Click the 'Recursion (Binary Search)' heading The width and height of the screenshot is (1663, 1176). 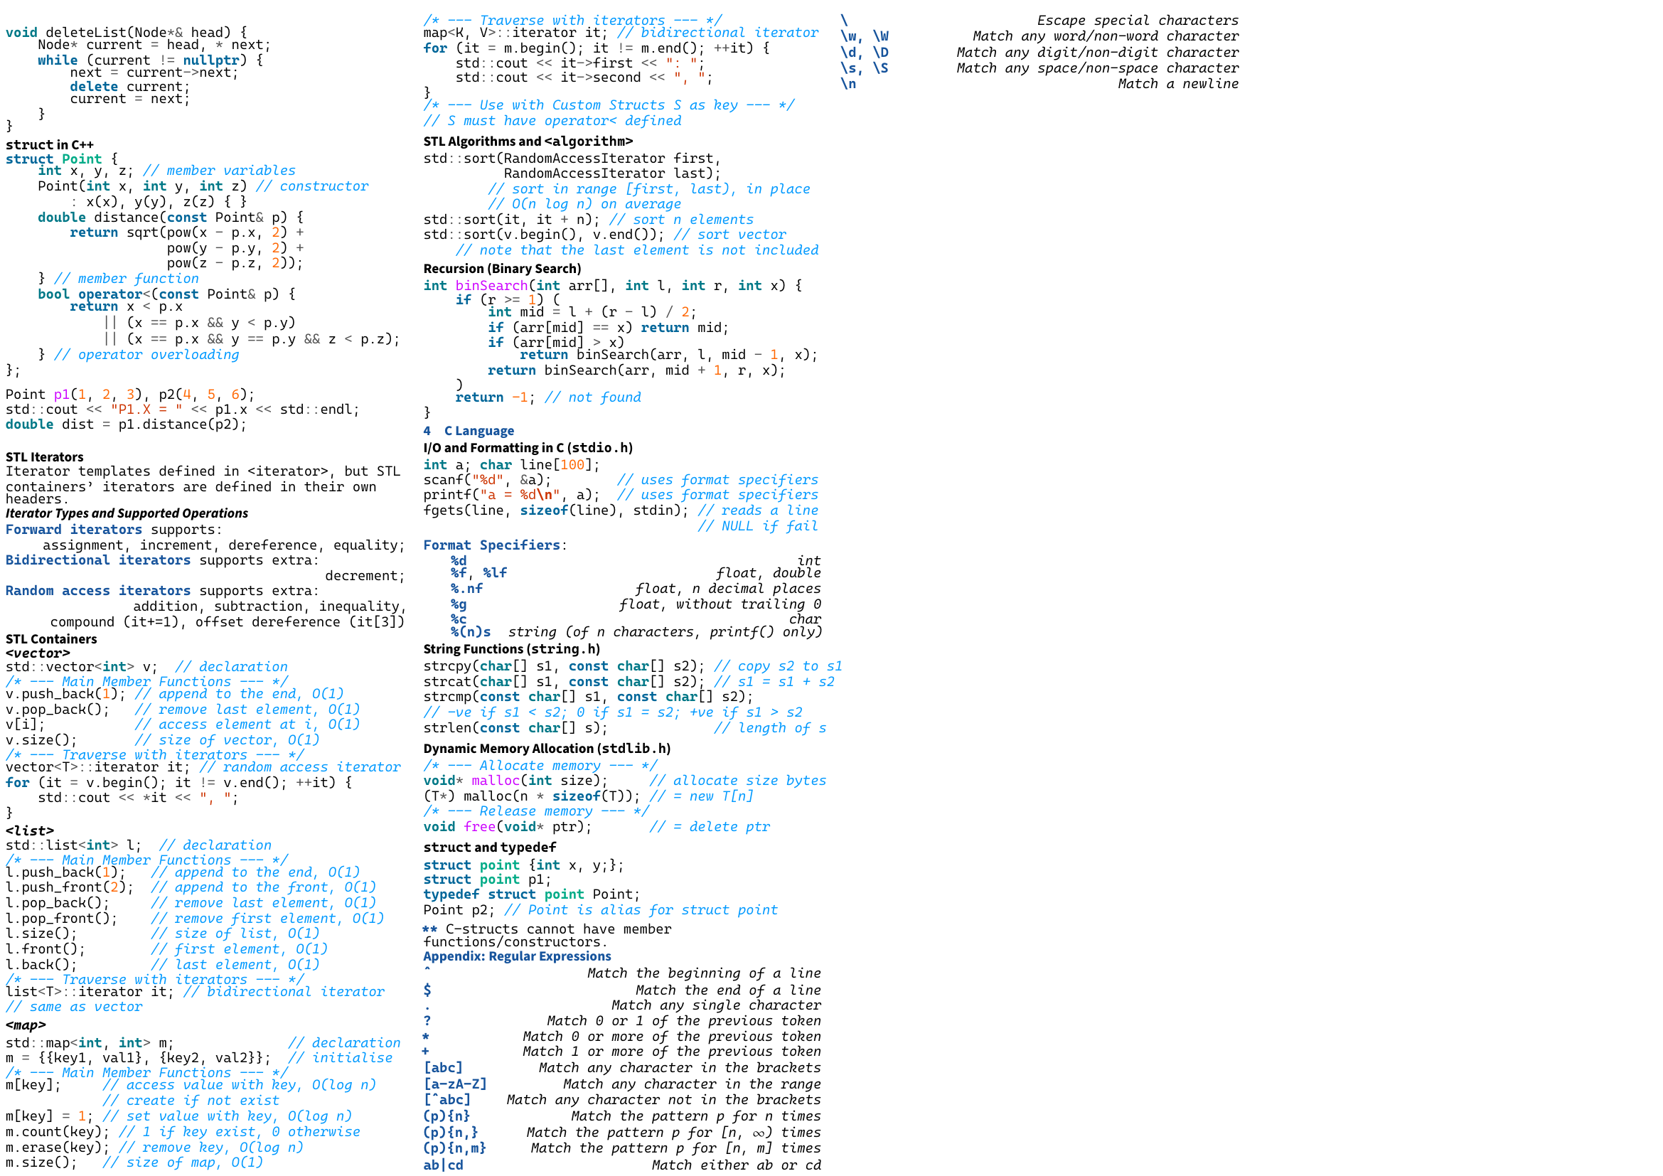pos(502,269)
